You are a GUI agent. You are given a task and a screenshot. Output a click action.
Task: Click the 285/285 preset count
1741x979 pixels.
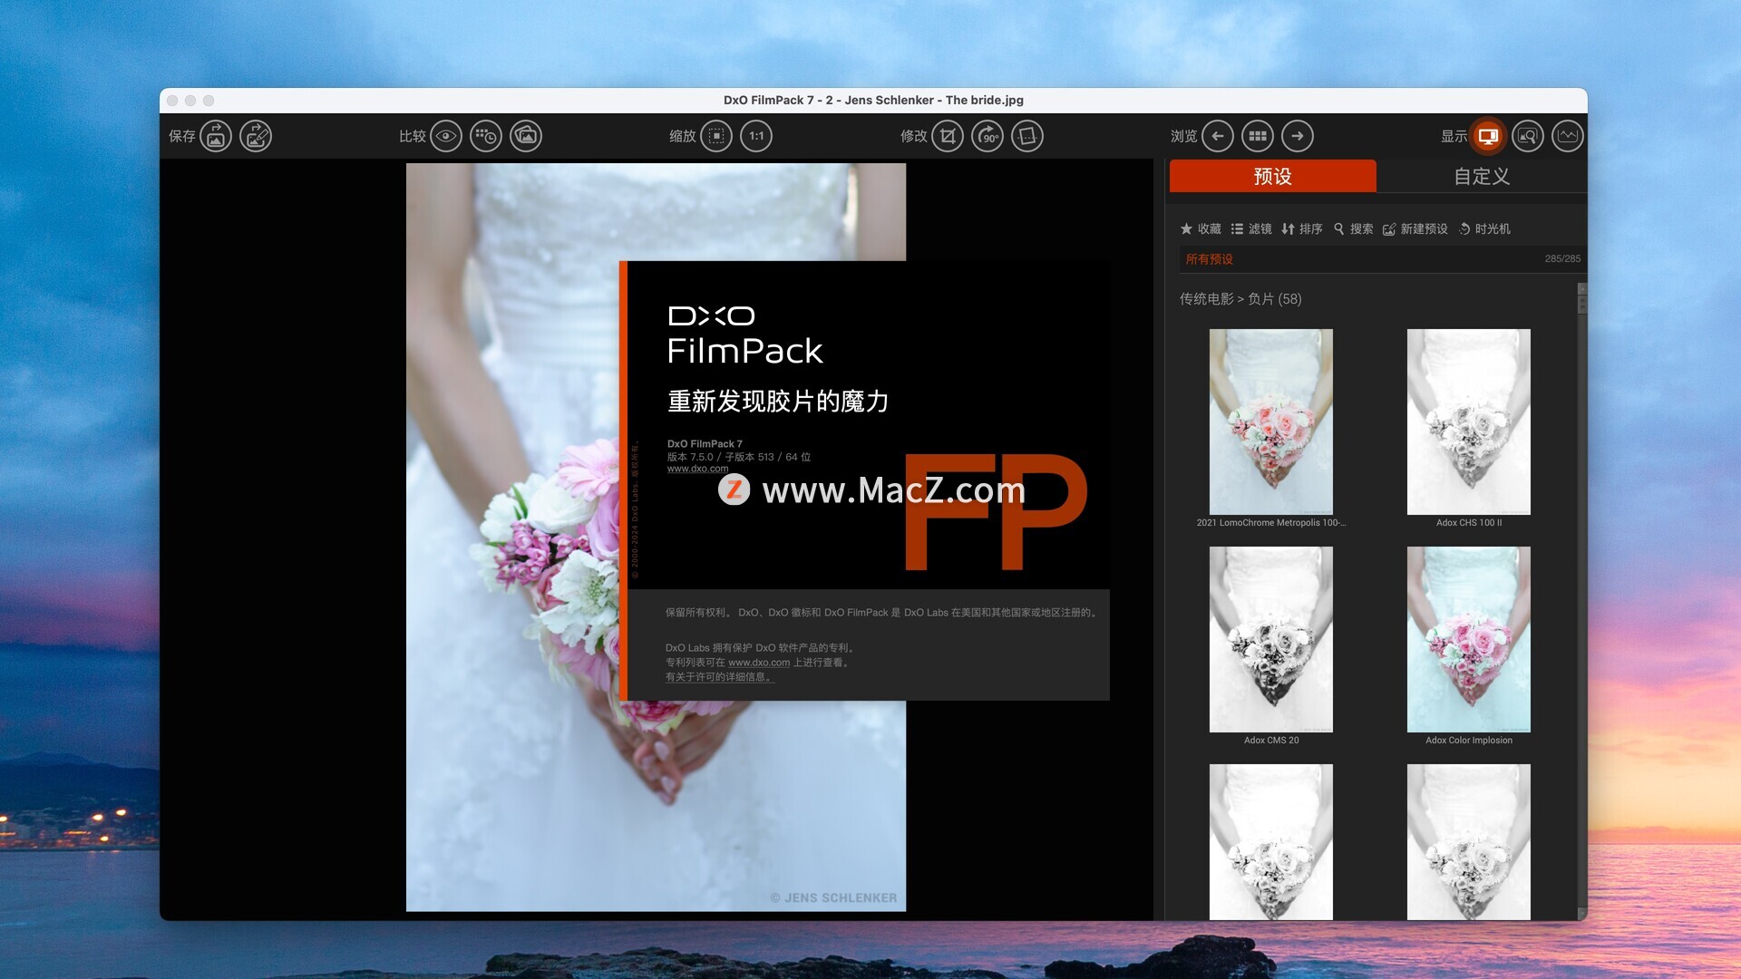(1562, 259)
